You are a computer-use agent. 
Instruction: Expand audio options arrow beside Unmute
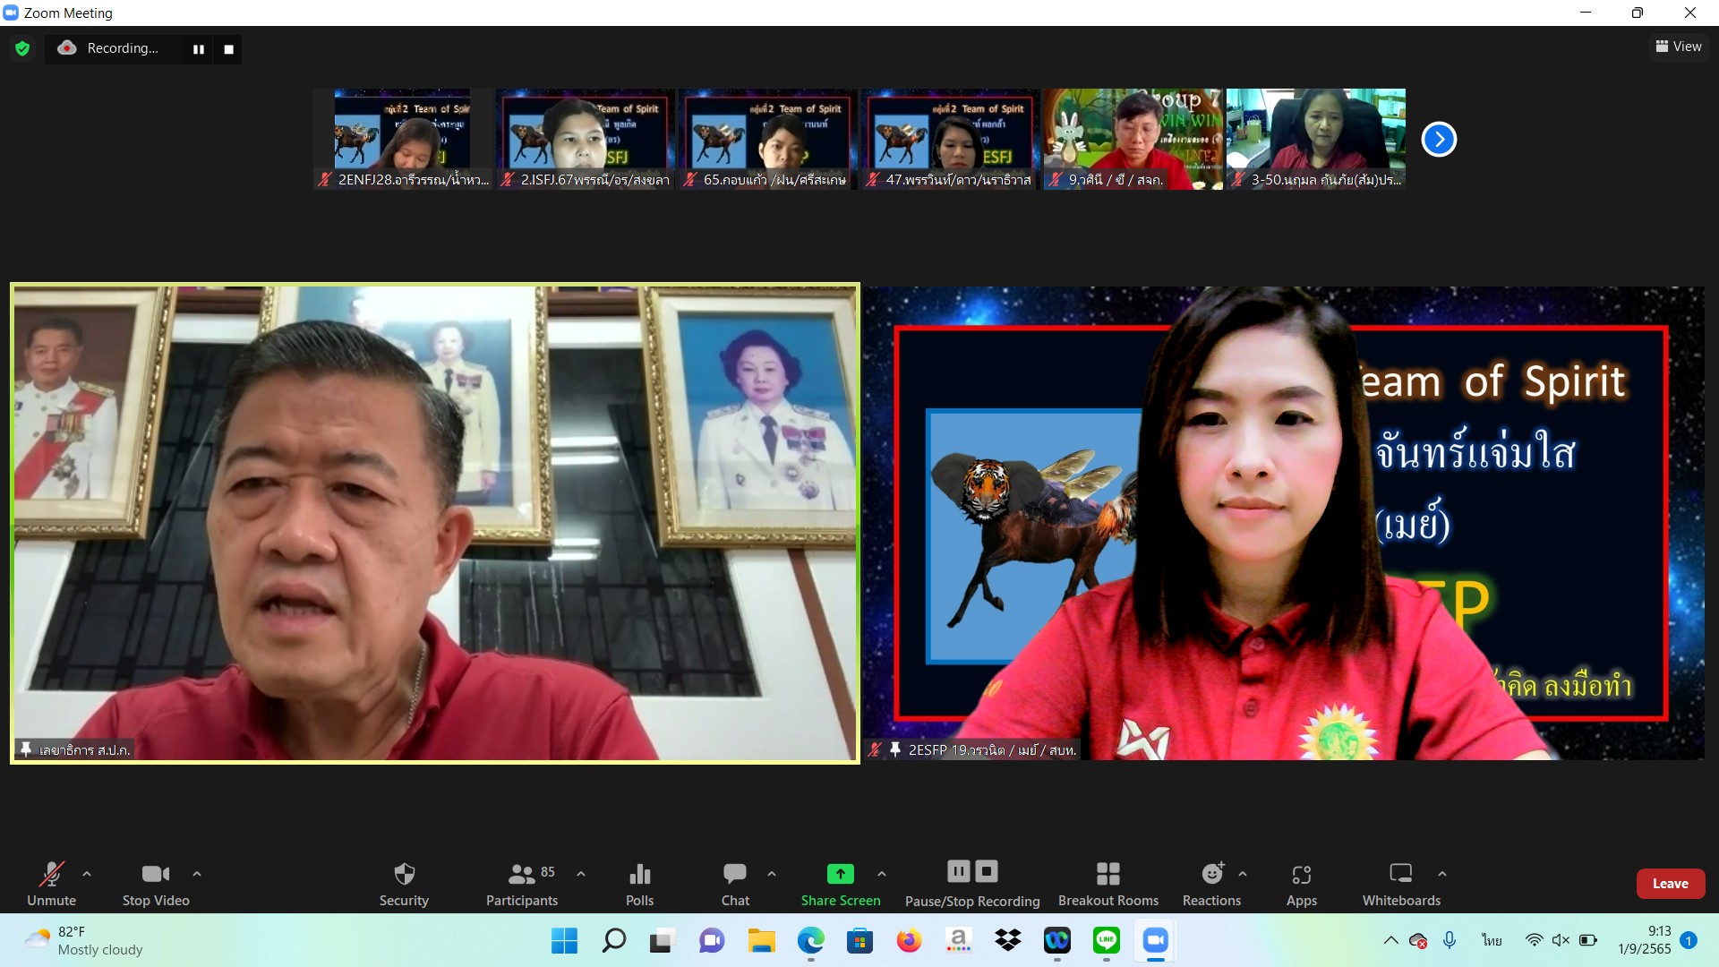tap(87, 873)
